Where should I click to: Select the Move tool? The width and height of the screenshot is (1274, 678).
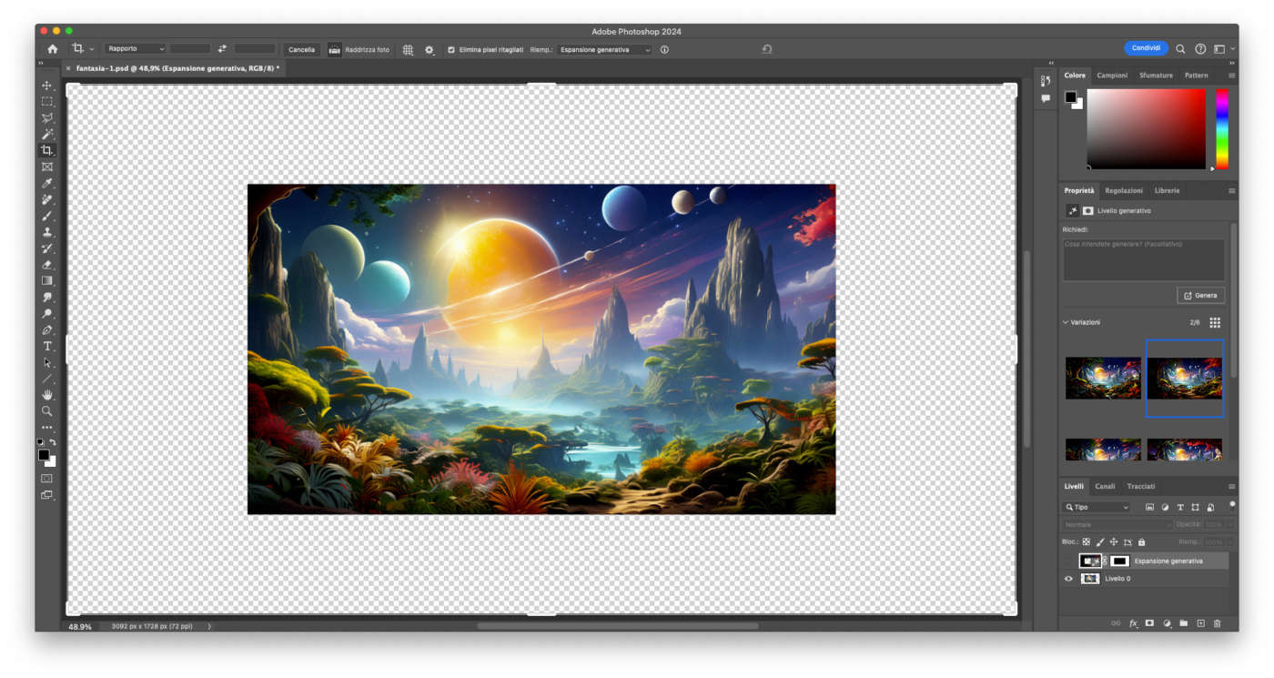pos(47,85)
